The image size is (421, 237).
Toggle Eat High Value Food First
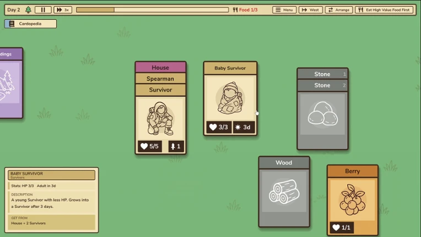coord(384,10)
